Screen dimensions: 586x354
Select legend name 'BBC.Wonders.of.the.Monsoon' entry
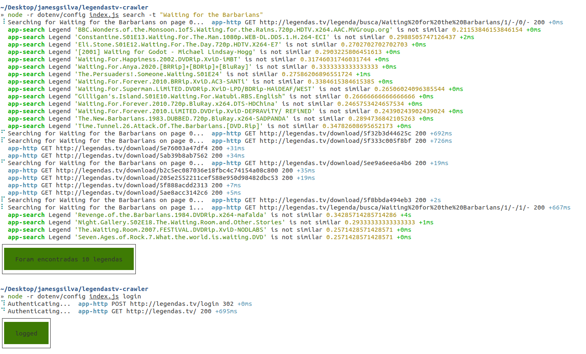[x=233, y=30]
